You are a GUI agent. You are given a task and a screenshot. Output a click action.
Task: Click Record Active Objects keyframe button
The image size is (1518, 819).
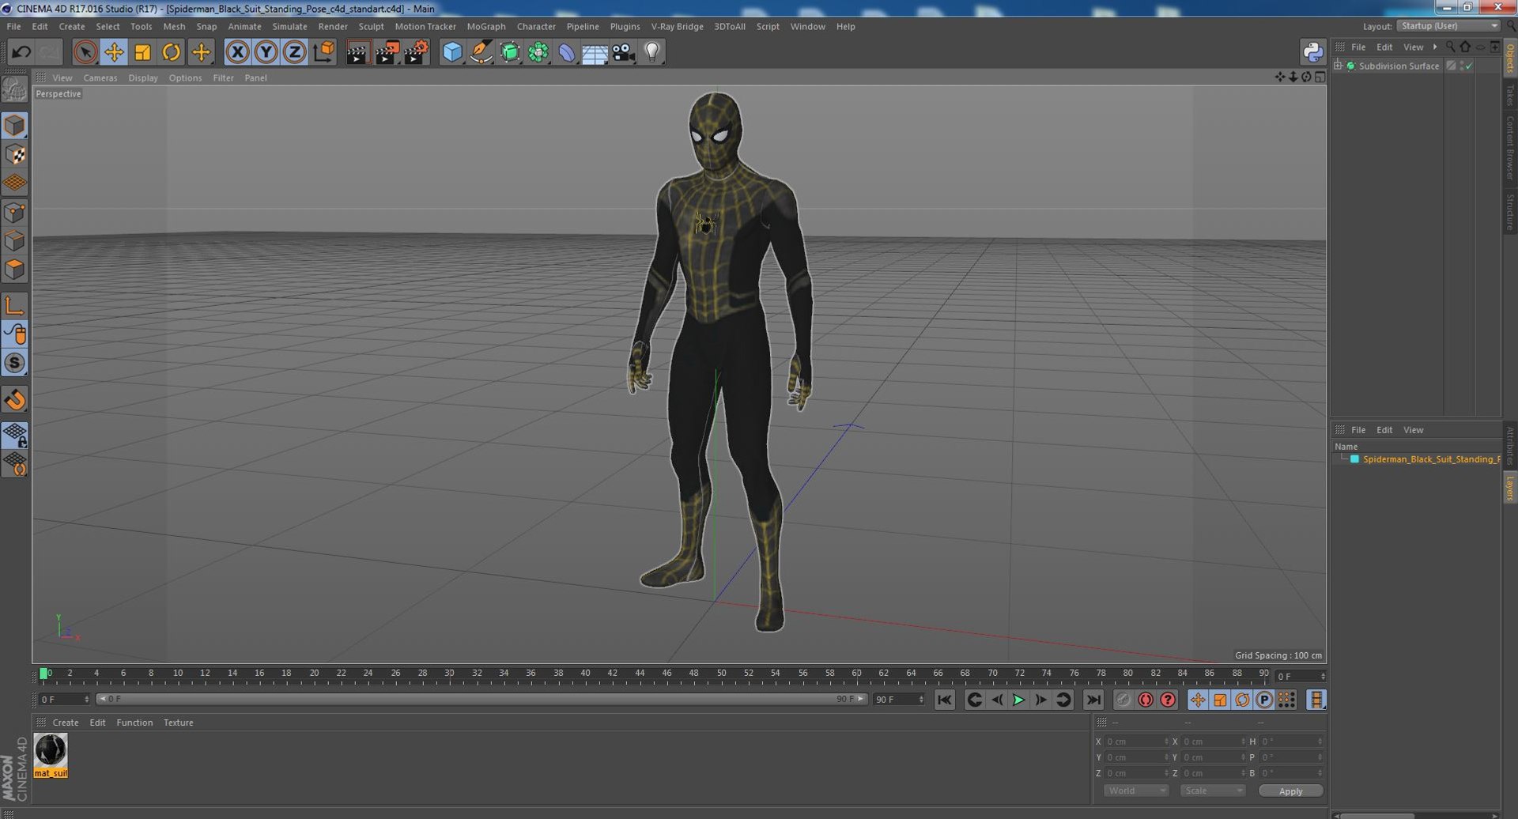(x=1123, y=700)
